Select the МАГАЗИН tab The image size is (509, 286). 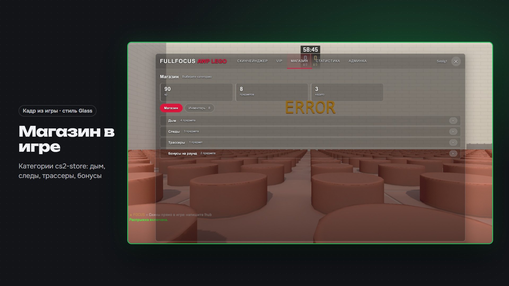coord(299,61)
